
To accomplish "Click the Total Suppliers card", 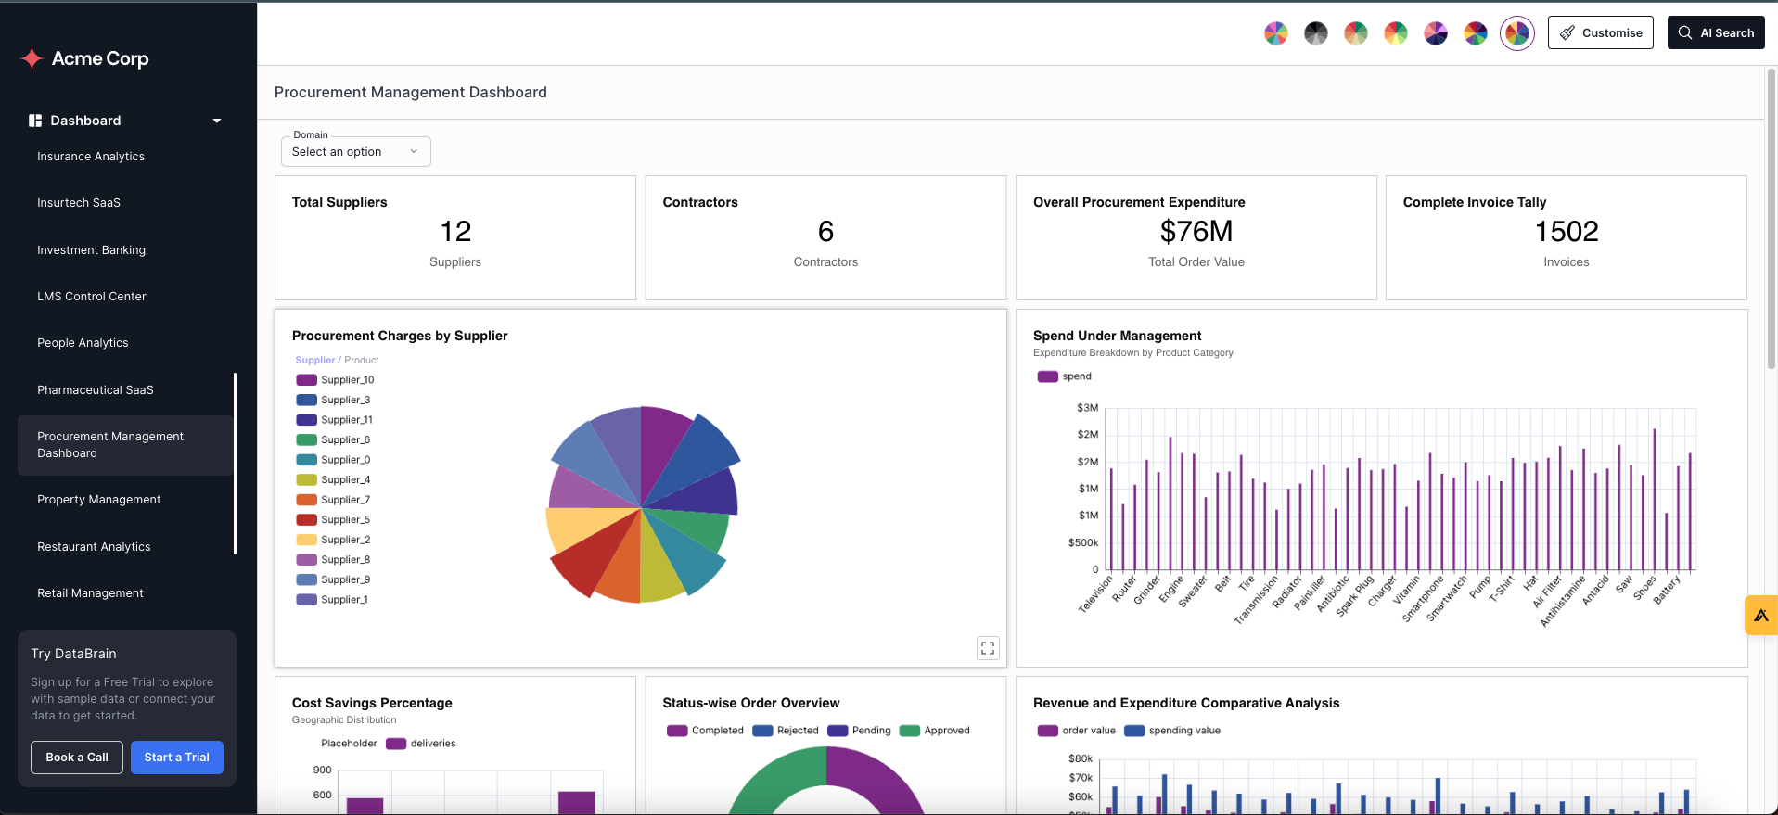I will pyautogui.click(x=455, y=237).
